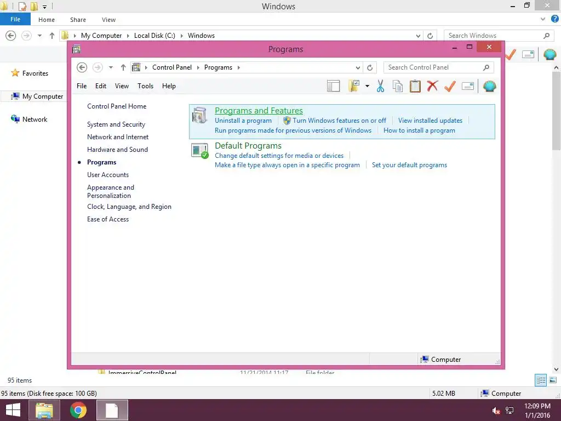Click the Programs and Features icon

(199, 115)
